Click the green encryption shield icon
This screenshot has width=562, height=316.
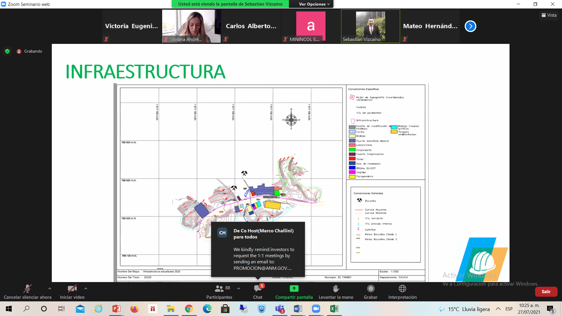point(7,51)
